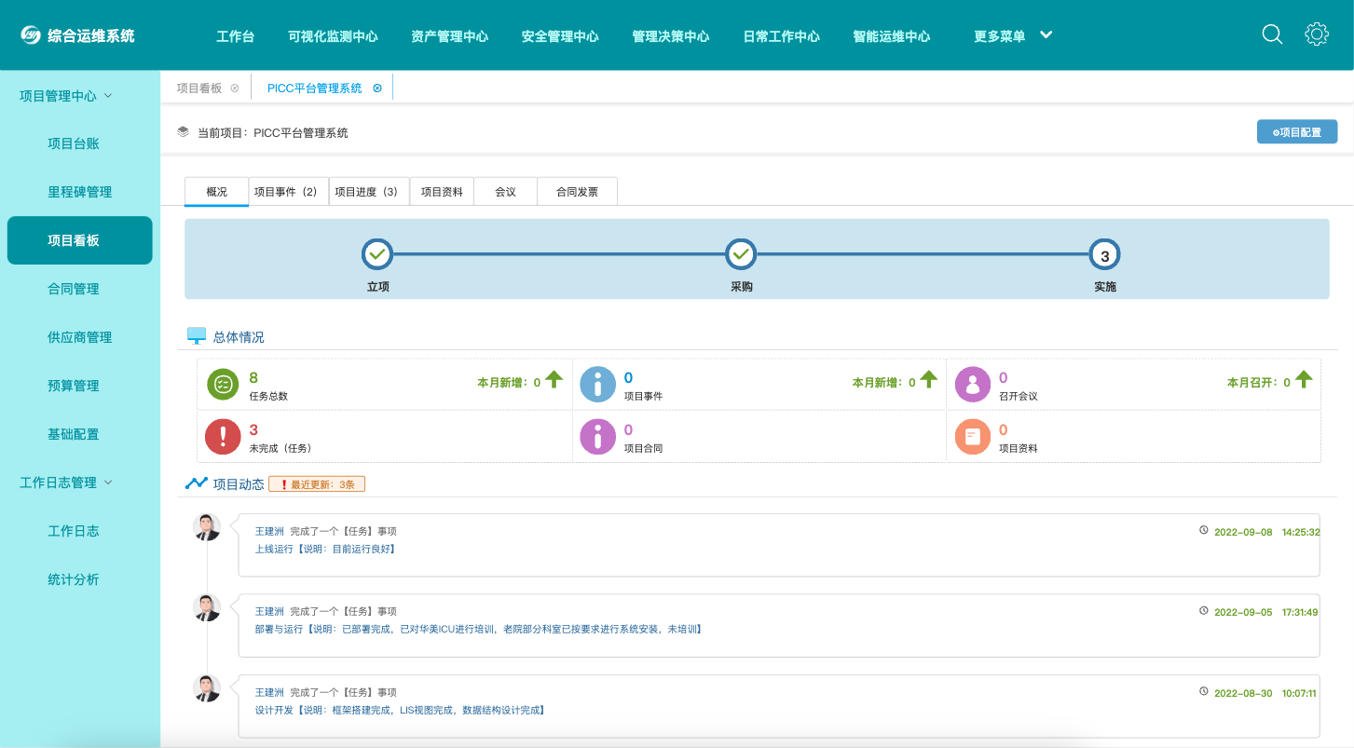1354x748 pixels.
Task: Click the timestamp 2022-09-08 14:25:32
Action: (x=1267, y=532)
